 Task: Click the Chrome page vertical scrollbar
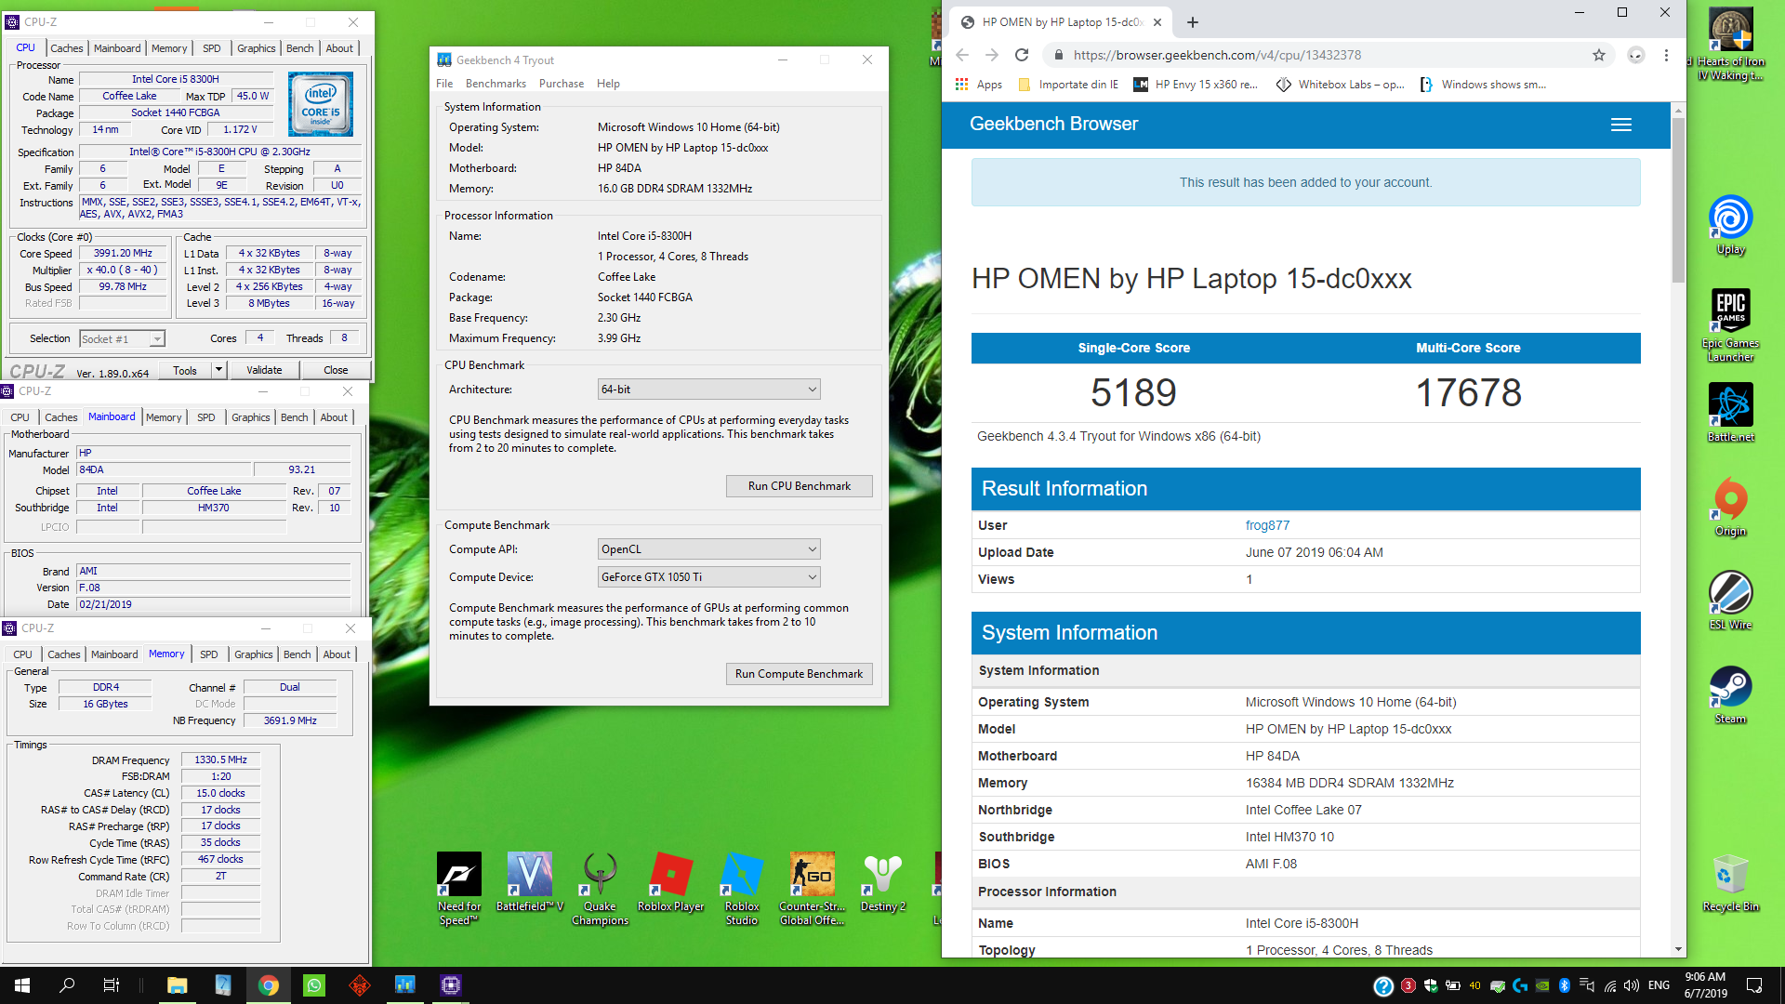[x=1678, y=200]
